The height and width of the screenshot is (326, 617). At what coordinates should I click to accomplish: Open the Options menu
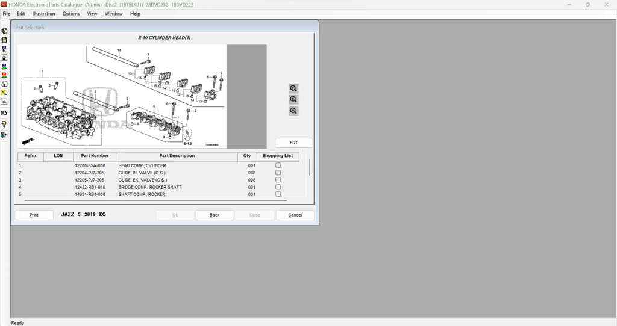pyautogui.click(x=71, y=14)
